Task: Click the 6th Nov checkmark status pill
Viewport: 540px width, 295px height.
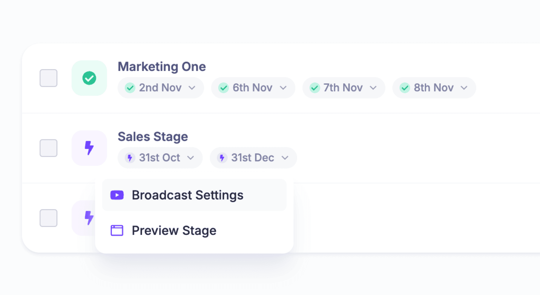Action: click(252, 88)
